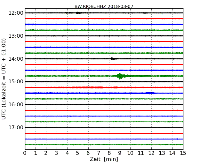Screen dimensions: 208x166
Task: Click the x-axis tick label 10
Action: coord(130,153)
